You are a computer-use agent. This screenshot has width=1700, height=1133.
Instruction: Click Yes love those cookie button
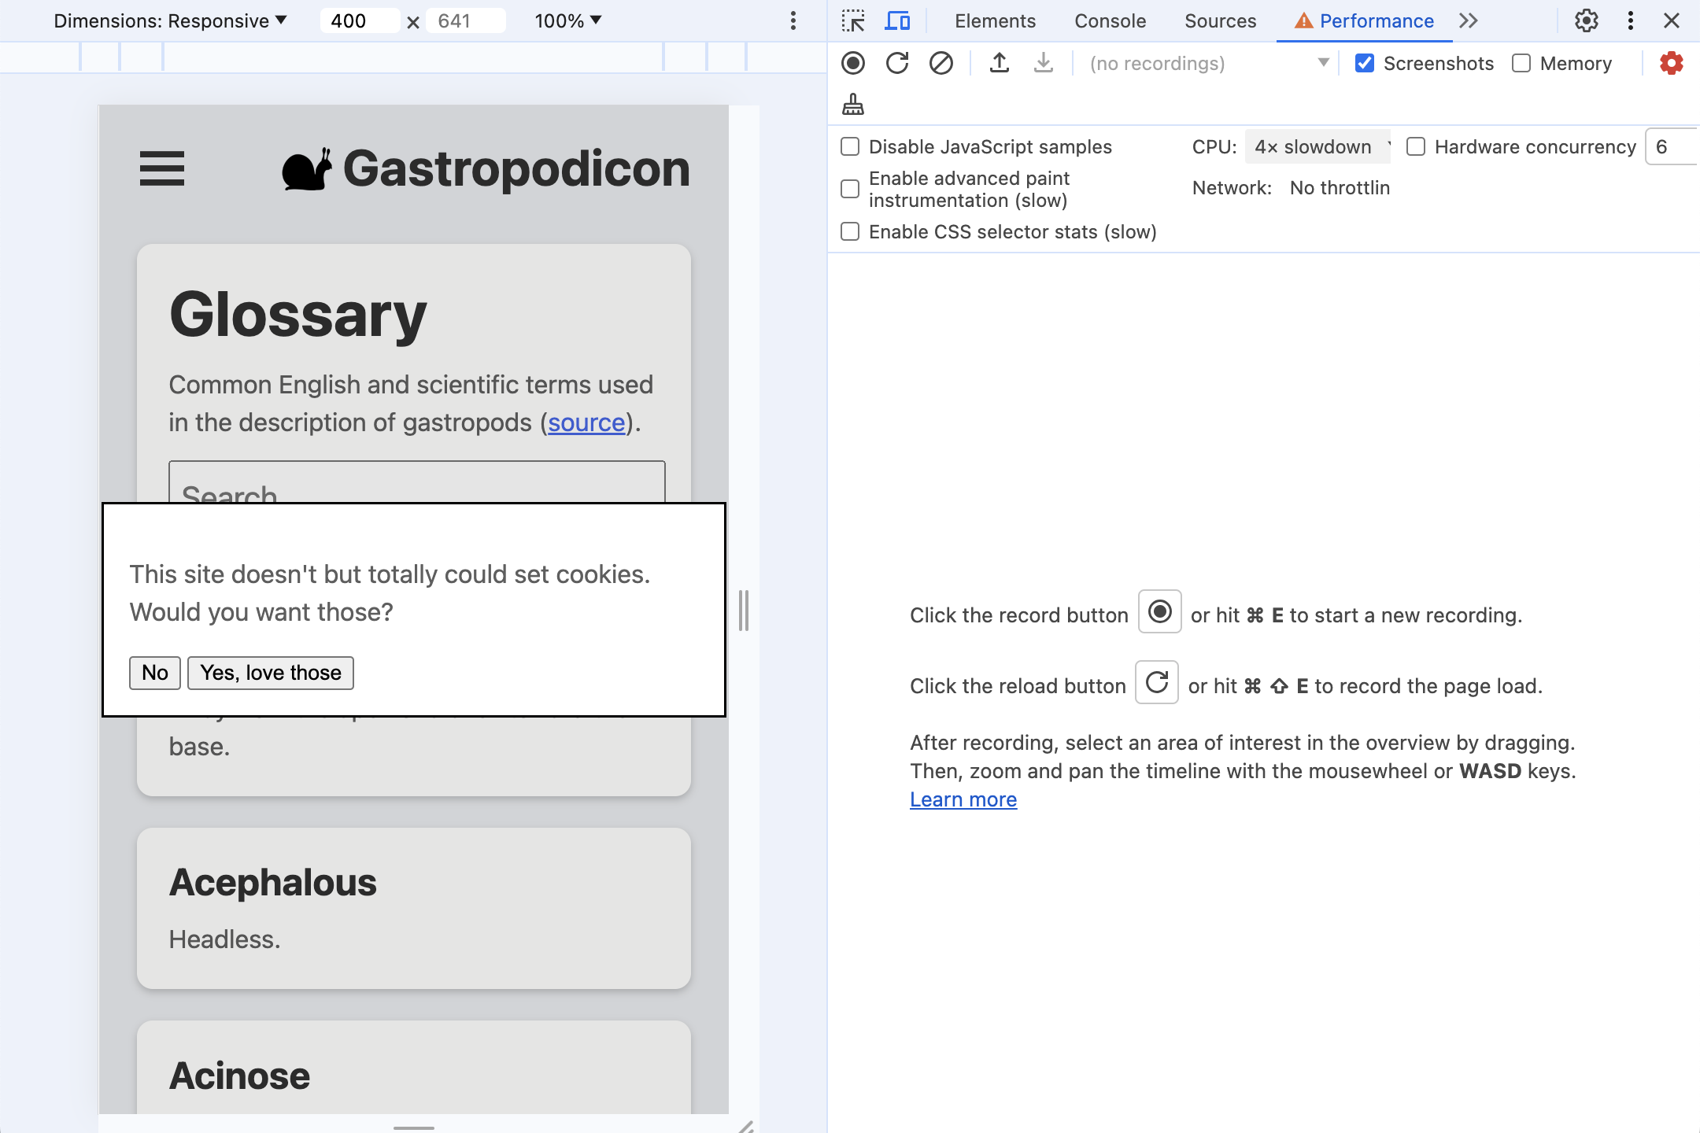pos(271,671)
